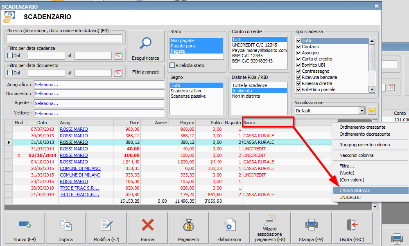Toggle the Ricalcola stato checkbox

coord(172,65)
